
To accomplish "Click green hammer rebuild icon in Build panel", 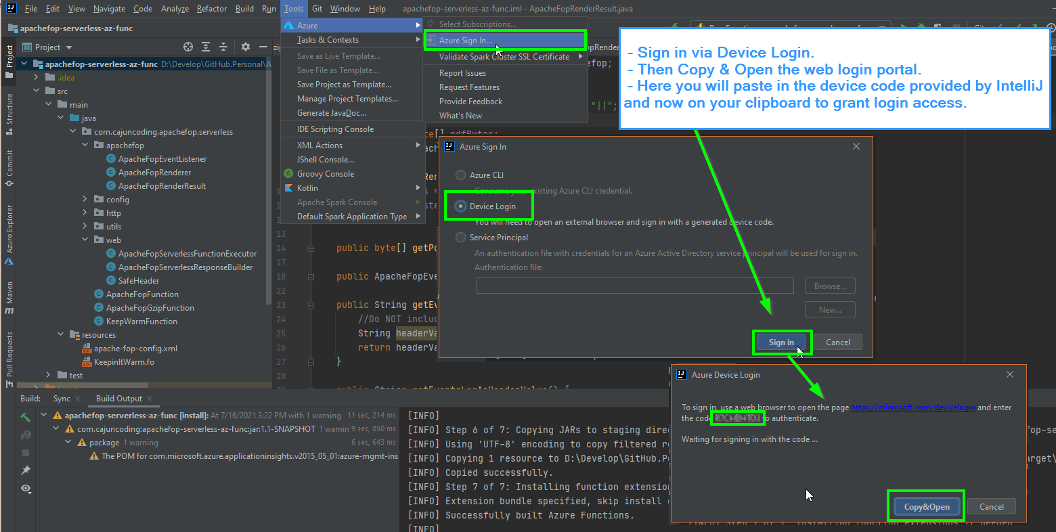I will pyautogui.click(x=26, y=417).
